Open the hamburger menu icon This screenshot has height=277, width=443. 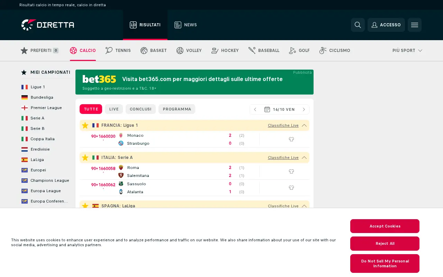[415, 25]
